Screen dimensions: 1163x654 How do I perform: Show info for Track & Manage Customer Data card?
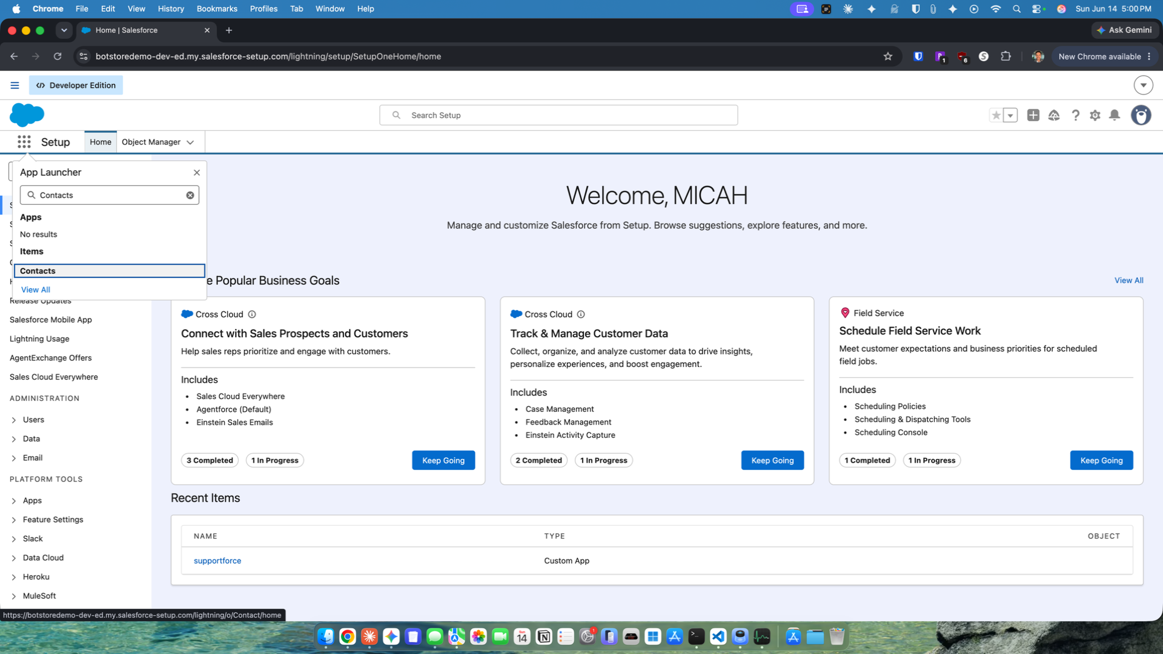point(581,314)
